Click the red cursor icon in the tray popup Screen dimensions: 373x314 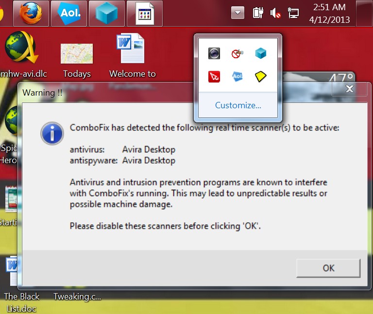(214, 77)
